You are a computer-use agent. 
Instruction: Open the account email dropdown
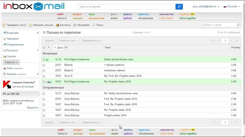pos(206,6)
